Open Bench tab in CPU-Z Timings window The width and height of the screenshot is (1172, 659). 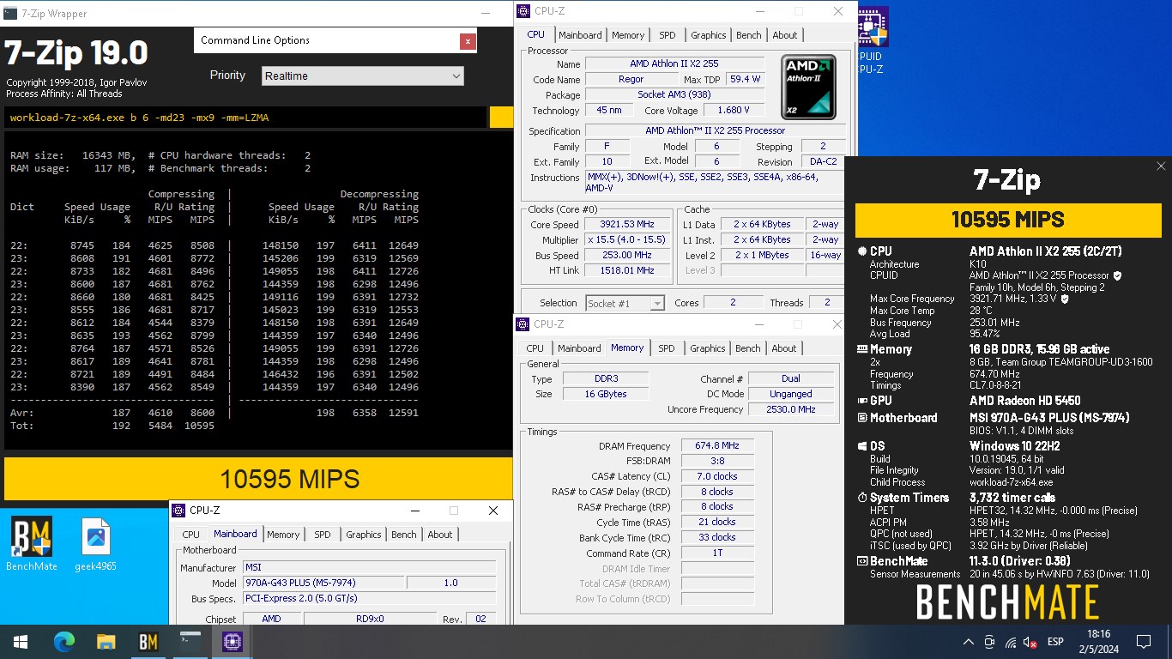click(x=748, y=348)
